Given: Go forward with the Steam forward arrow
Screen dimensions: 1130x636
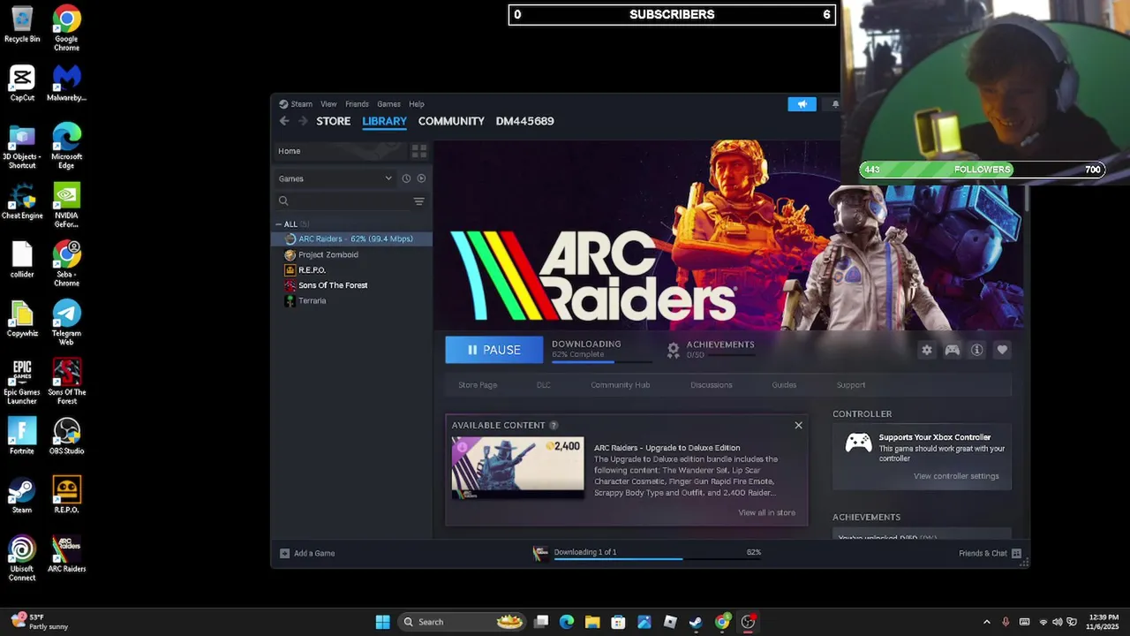Looking at the screenshot, I should click(303, 121).
